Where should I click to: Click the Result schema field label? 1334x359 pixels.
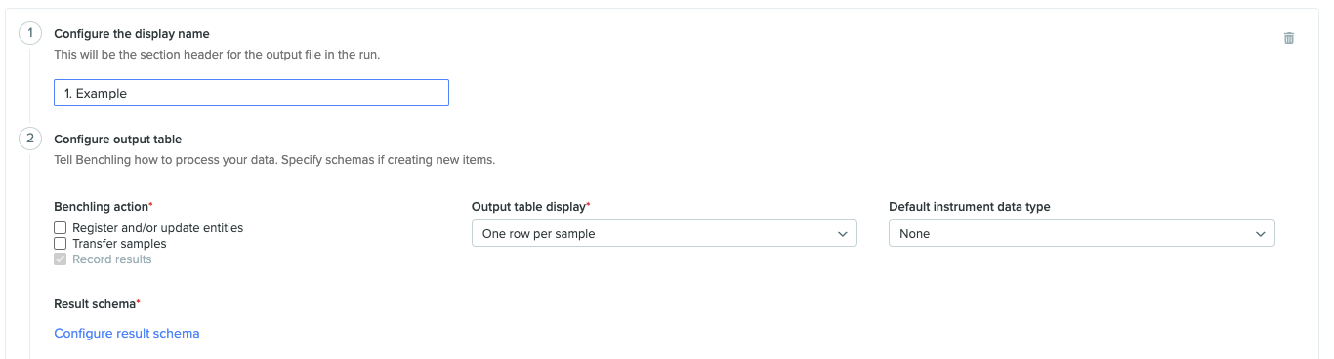click(x=98, y=304)
